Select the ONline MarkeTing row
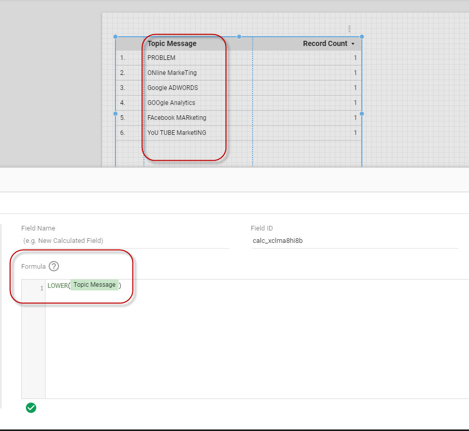469x431 pixels. 239,73
